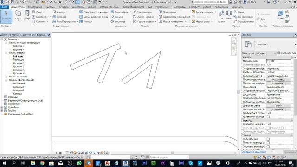Select the Component (Компонент) tool

41,17
